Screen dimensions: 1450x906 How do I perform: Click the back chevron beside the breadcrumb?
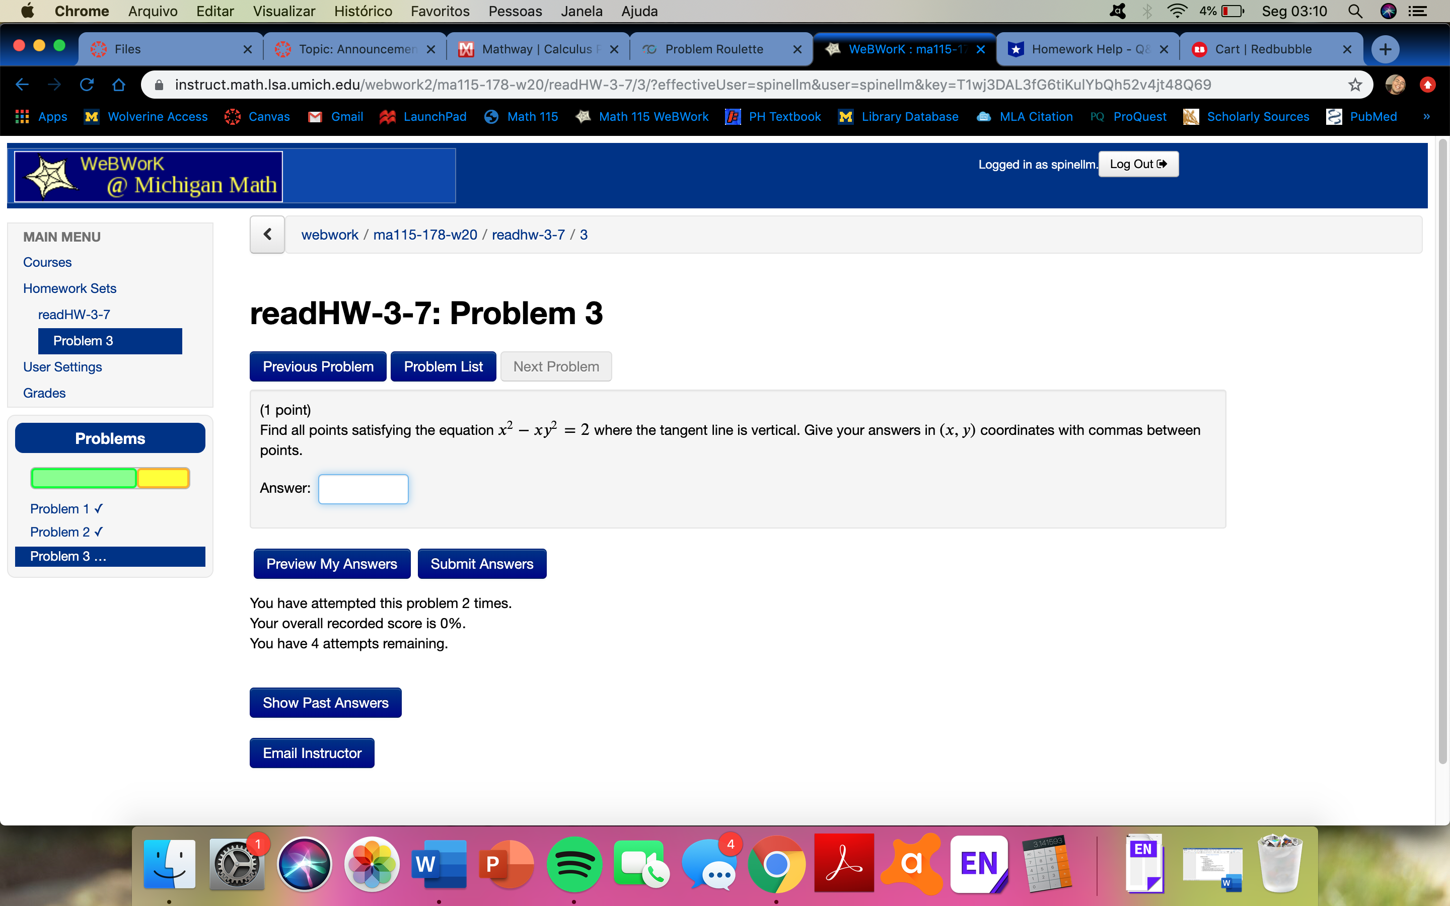point(267,234)
